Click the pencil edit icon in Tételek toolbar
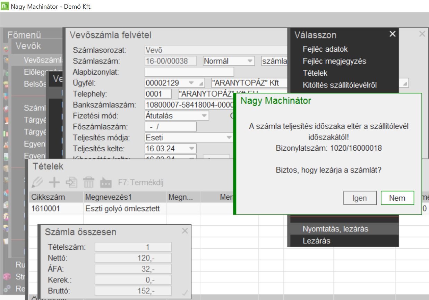Image resolution: width=429 pixels, height=300 pixels. tap(37, 182)
